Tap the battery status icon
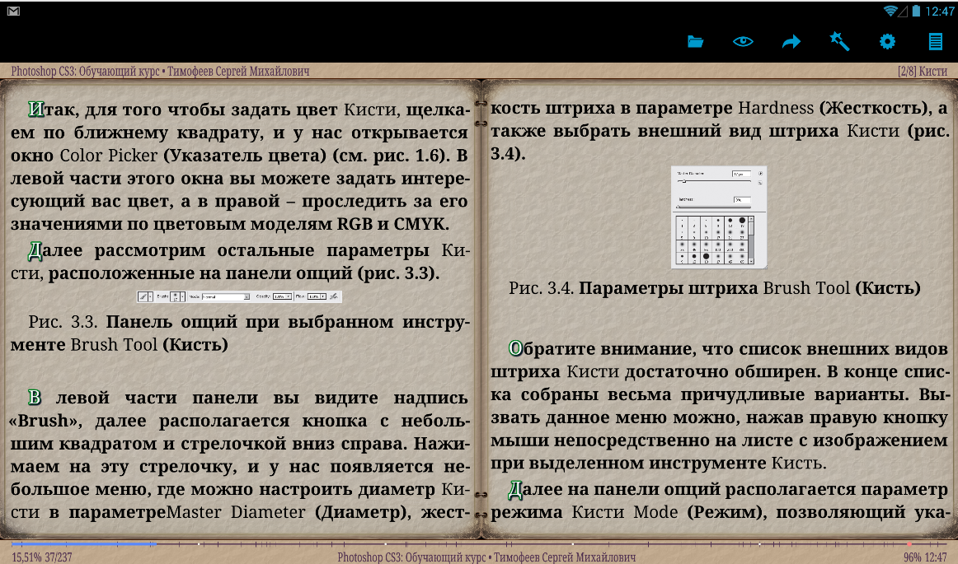This screenshot has width=958, height=564. click(914, 12)
